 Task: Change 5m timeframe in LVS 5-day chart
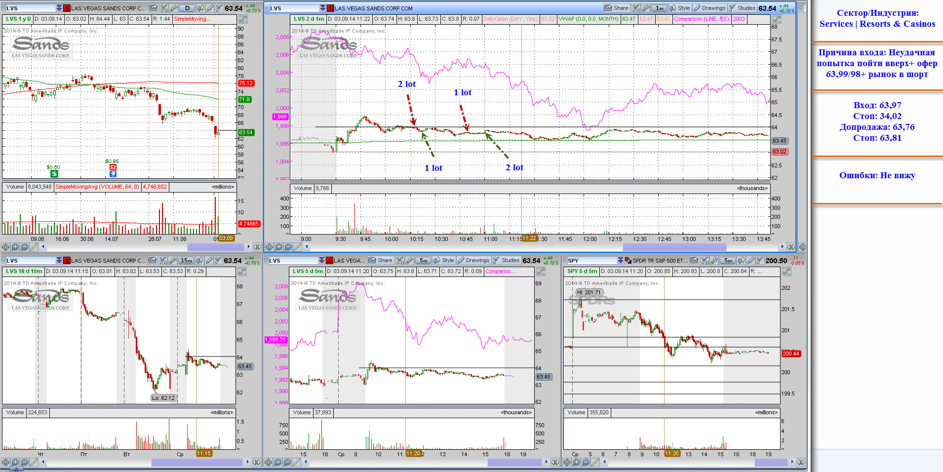tap(423, 261)
